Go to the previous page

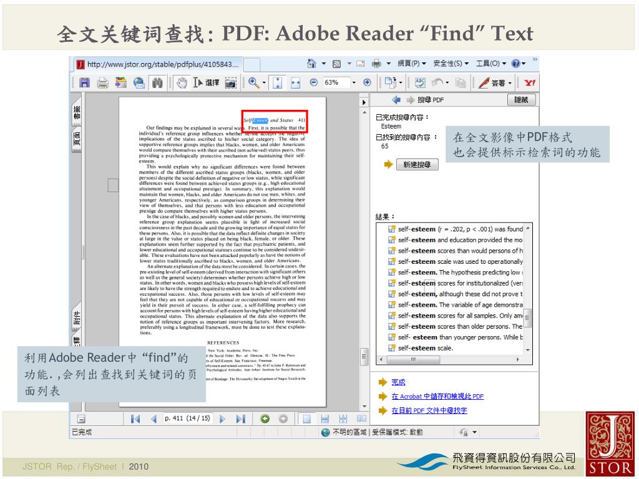pos(154,419)
